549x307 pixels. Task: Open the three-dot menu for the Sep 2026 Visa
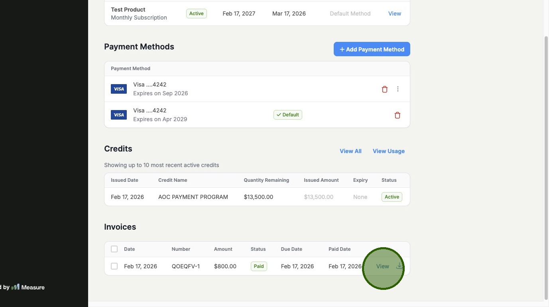tap(397, 89)
